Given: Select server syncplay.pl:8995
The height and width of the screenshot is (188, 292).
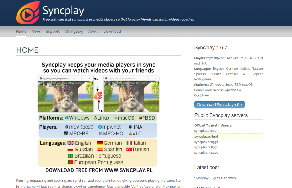Looking at the screenshot, I should (206, 131).
